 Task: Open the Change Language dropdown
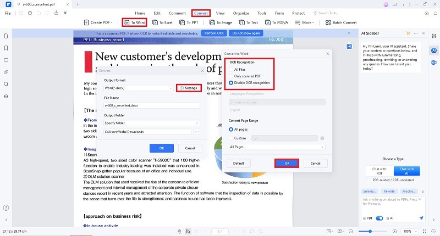click(277, 102)
